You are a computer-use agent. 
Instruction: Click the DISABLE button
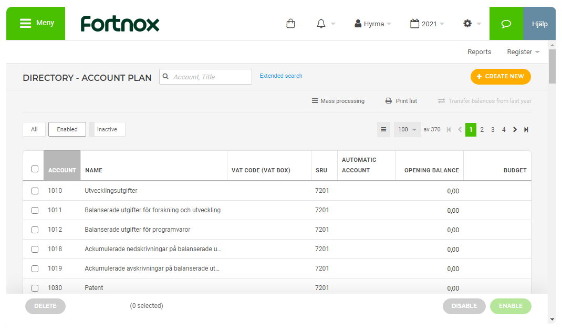tap(464, 306)
